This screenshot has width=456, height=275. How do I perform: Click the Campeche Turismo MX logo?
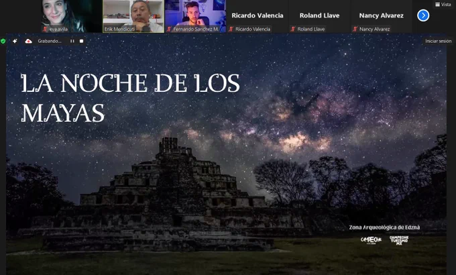[399, 240]
